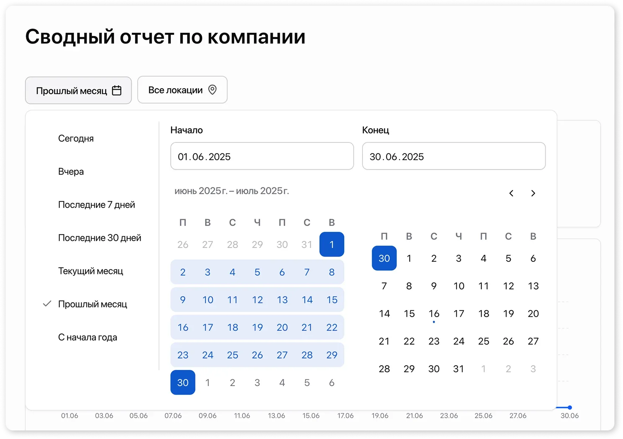Viewport: 623px width, 439px height.
Task: Select 'Текущий месяц' option
Action: point(91,271)
